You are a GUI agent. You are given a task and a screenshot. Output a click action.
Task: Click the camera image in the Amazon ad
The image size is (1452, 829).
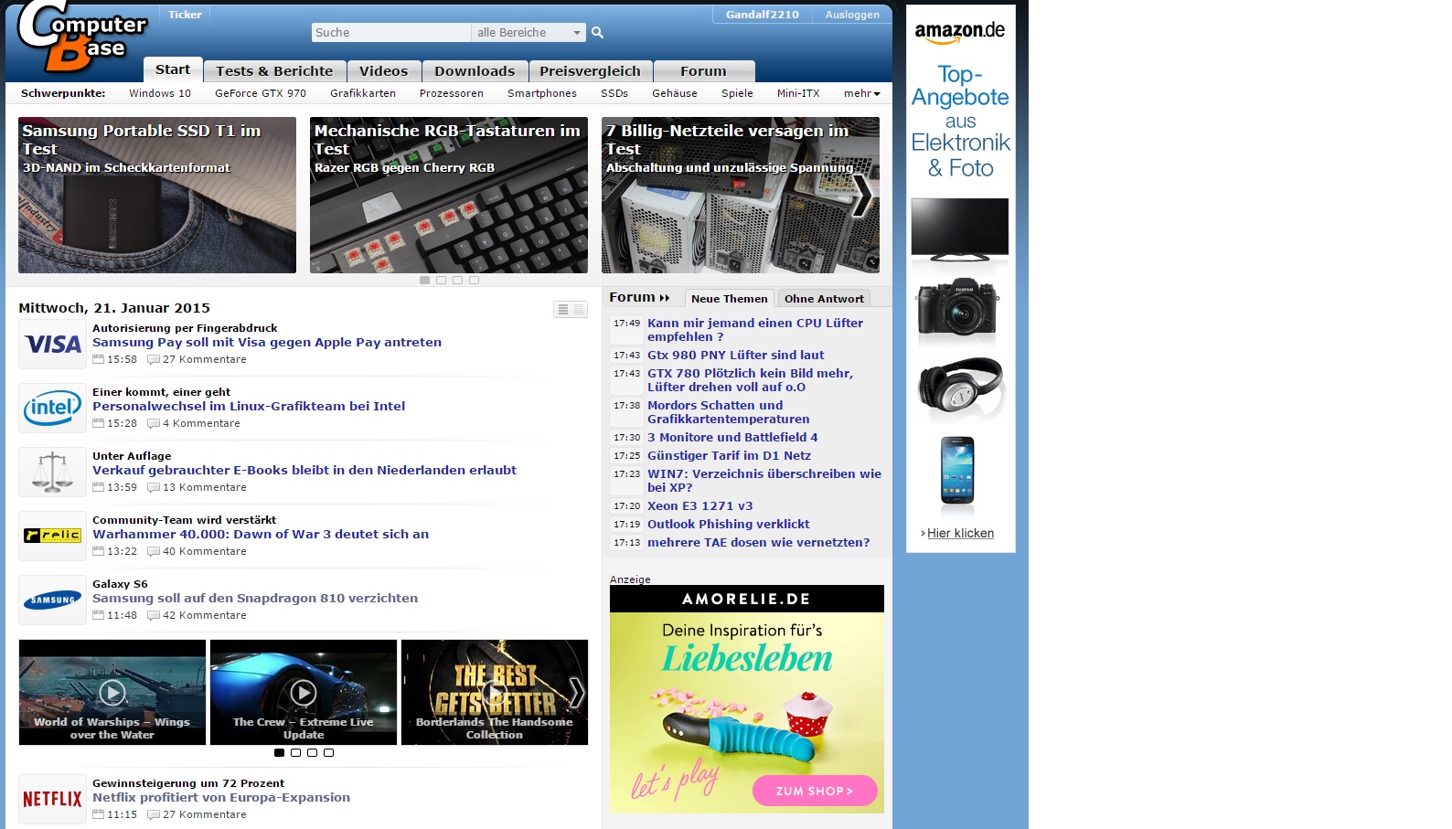point(959,308)
